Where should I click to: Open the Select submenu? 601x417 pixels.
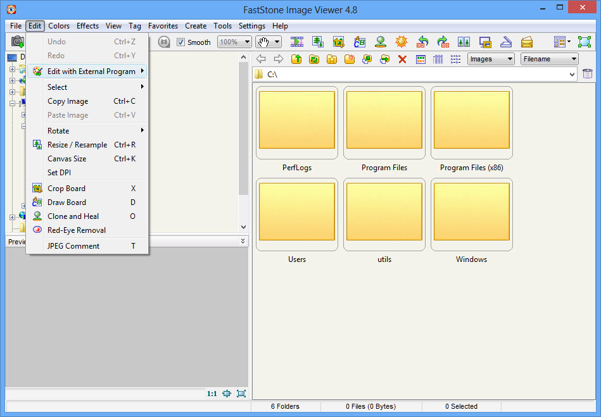point(87,87)
